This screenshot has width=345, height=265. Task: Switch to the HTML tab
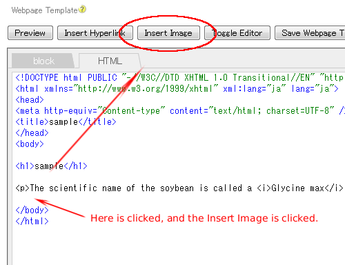click(x=110, y=61)
